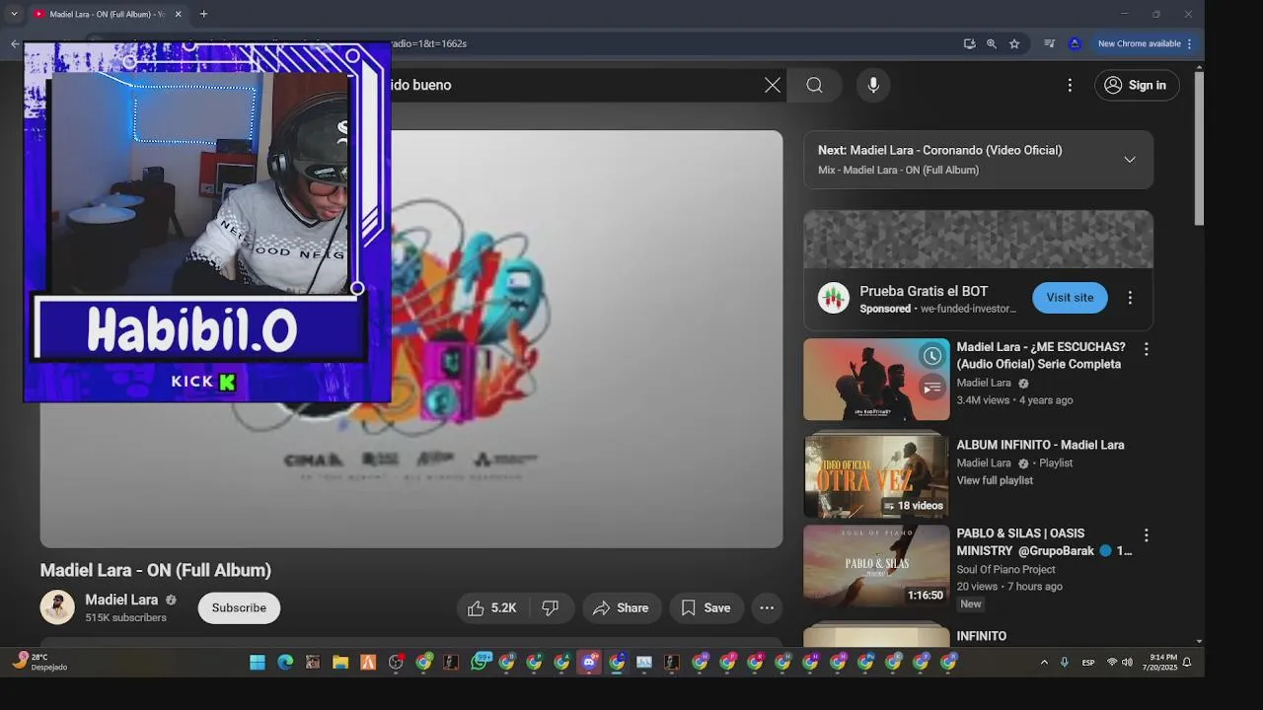Screen dimensions: 1263x710
Task: Open the ALBUM INFINITO playlist thumbnail
Action: pyautogui.click(x=876, y=475)
